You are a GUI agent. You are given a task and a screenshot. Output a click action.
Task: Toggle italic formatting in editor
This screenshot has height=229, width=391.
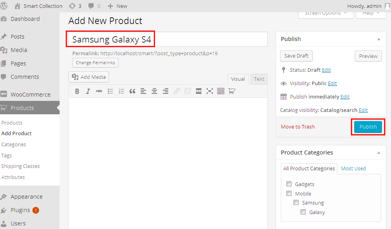pyautogui.click(x=88, y=91)
